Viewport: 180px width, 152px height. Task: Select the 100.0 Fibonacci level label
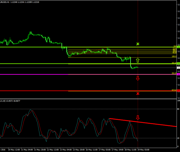(174, 57)
